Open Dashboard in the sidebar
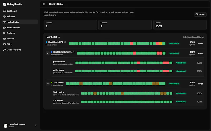The width and height of the screenshot is (211, 131). pyautogui.click(x=20, y=11)
